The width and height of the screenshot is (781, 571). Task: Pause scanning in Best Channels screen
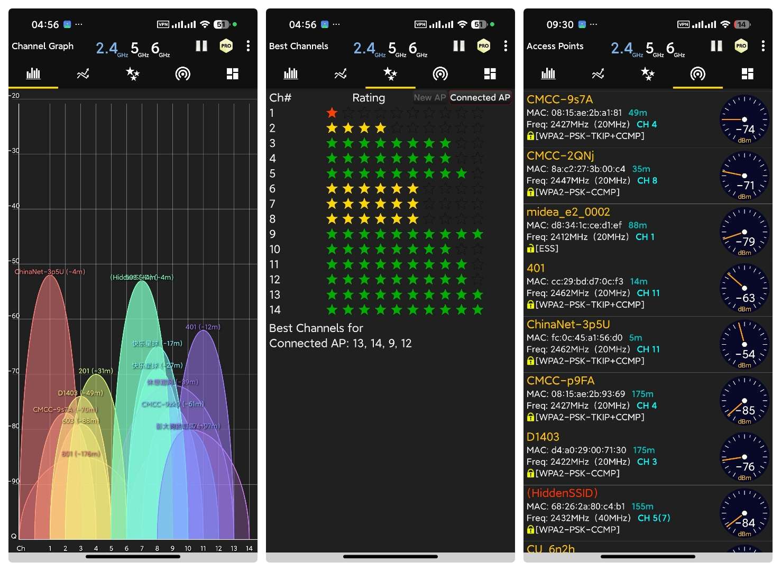pyautogui.click(x=459, y=46)
